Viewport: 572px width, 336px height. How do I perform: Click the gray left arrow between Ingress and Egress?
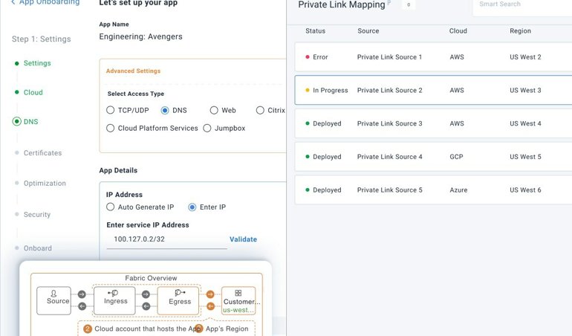click(x=146, y=306)
